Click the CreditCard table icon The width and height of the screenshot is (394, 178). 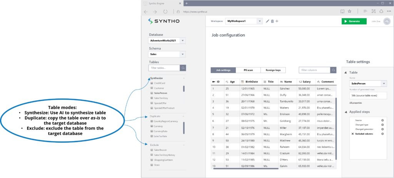tap(152, 83)
